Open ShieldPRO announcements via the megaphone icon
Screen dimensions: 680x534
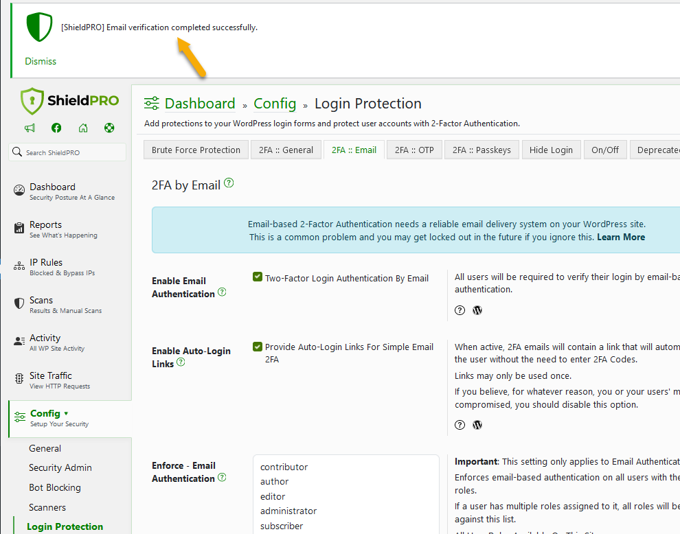30,128
